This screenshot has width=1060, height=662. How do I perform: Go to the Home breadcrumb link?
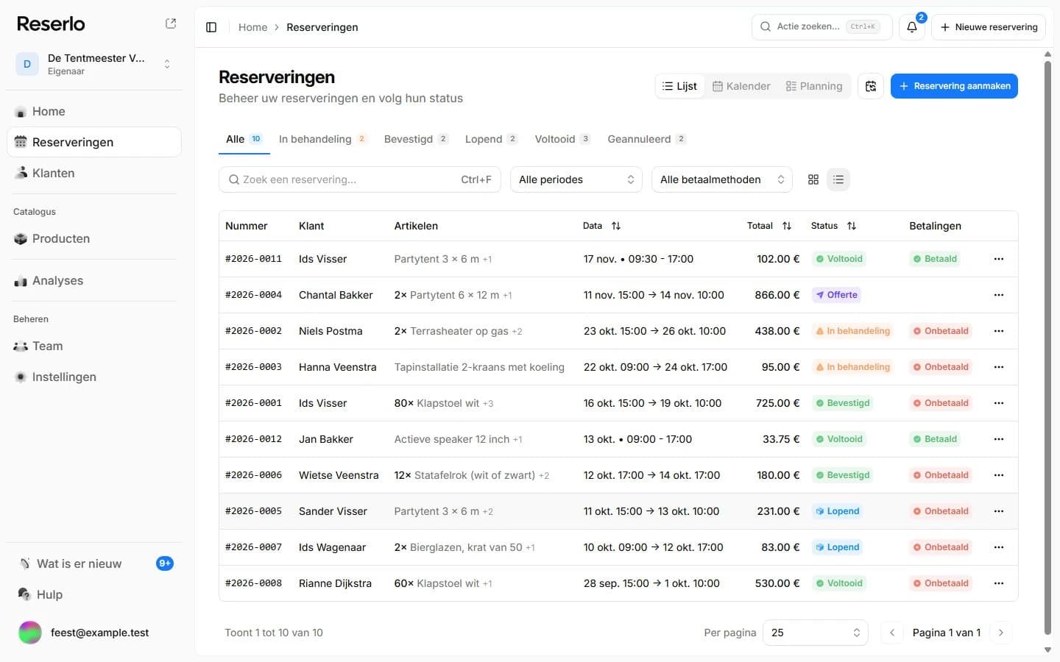click(252, 27)
